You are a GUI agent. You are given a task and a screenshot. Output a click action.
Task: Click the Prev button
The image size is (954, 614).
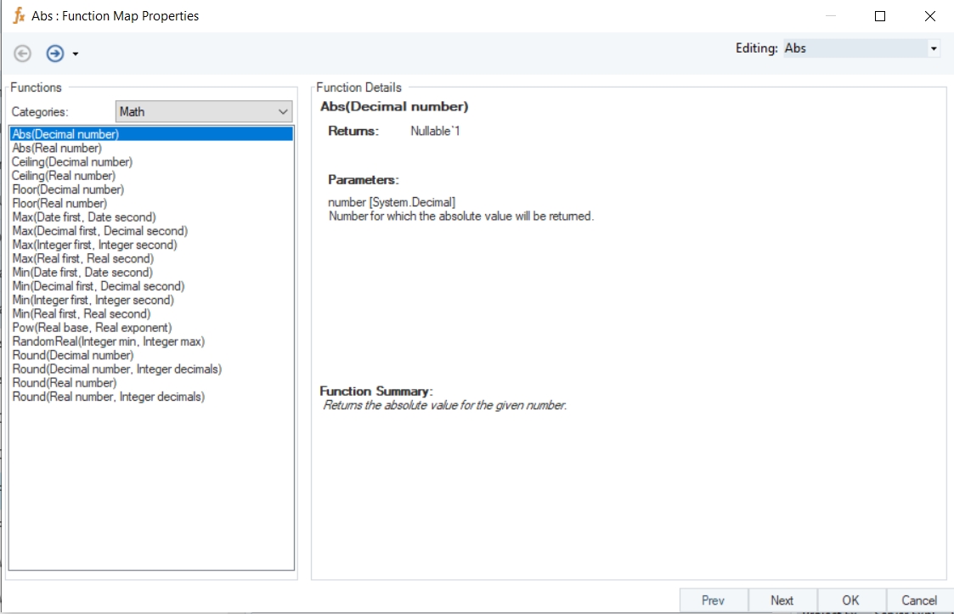[x=713, y=600]
